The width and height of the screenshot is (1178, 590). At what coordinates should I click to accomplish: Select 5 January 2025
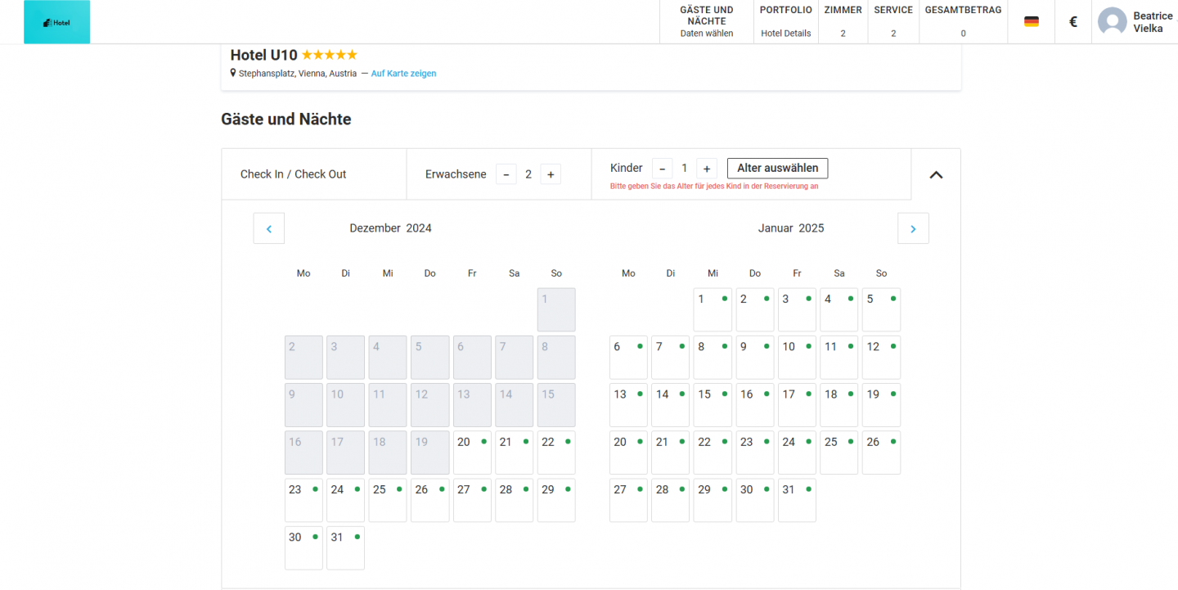click(x=881, y=309)
